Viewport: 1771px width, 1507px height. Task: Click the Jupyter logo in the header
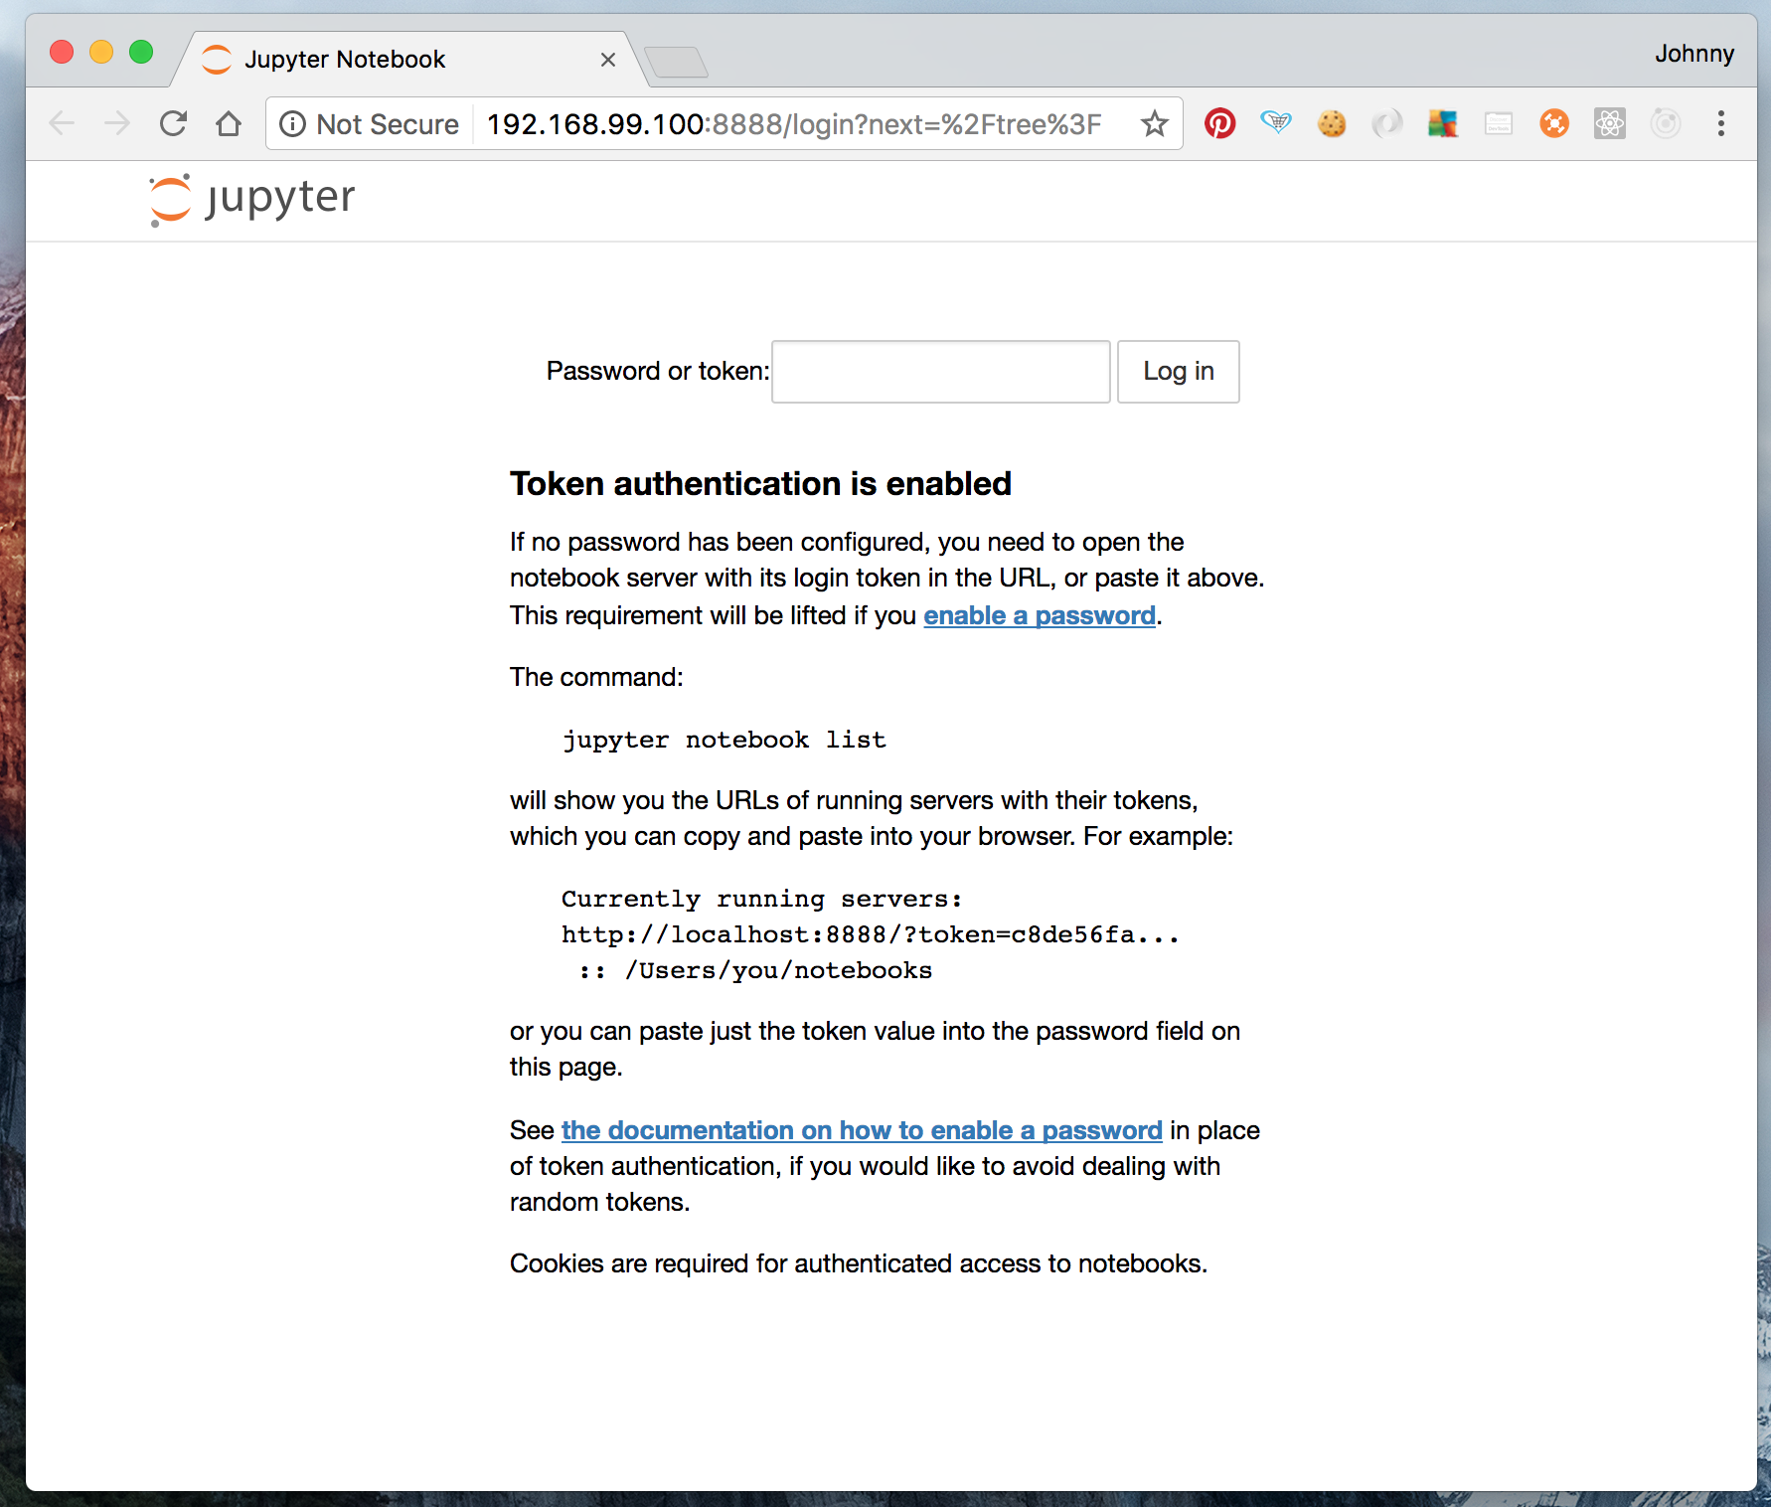point(251,200)
